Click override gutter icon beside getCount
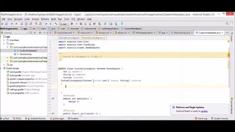This screenshot has width=235, height=132. tap(53, 99)
